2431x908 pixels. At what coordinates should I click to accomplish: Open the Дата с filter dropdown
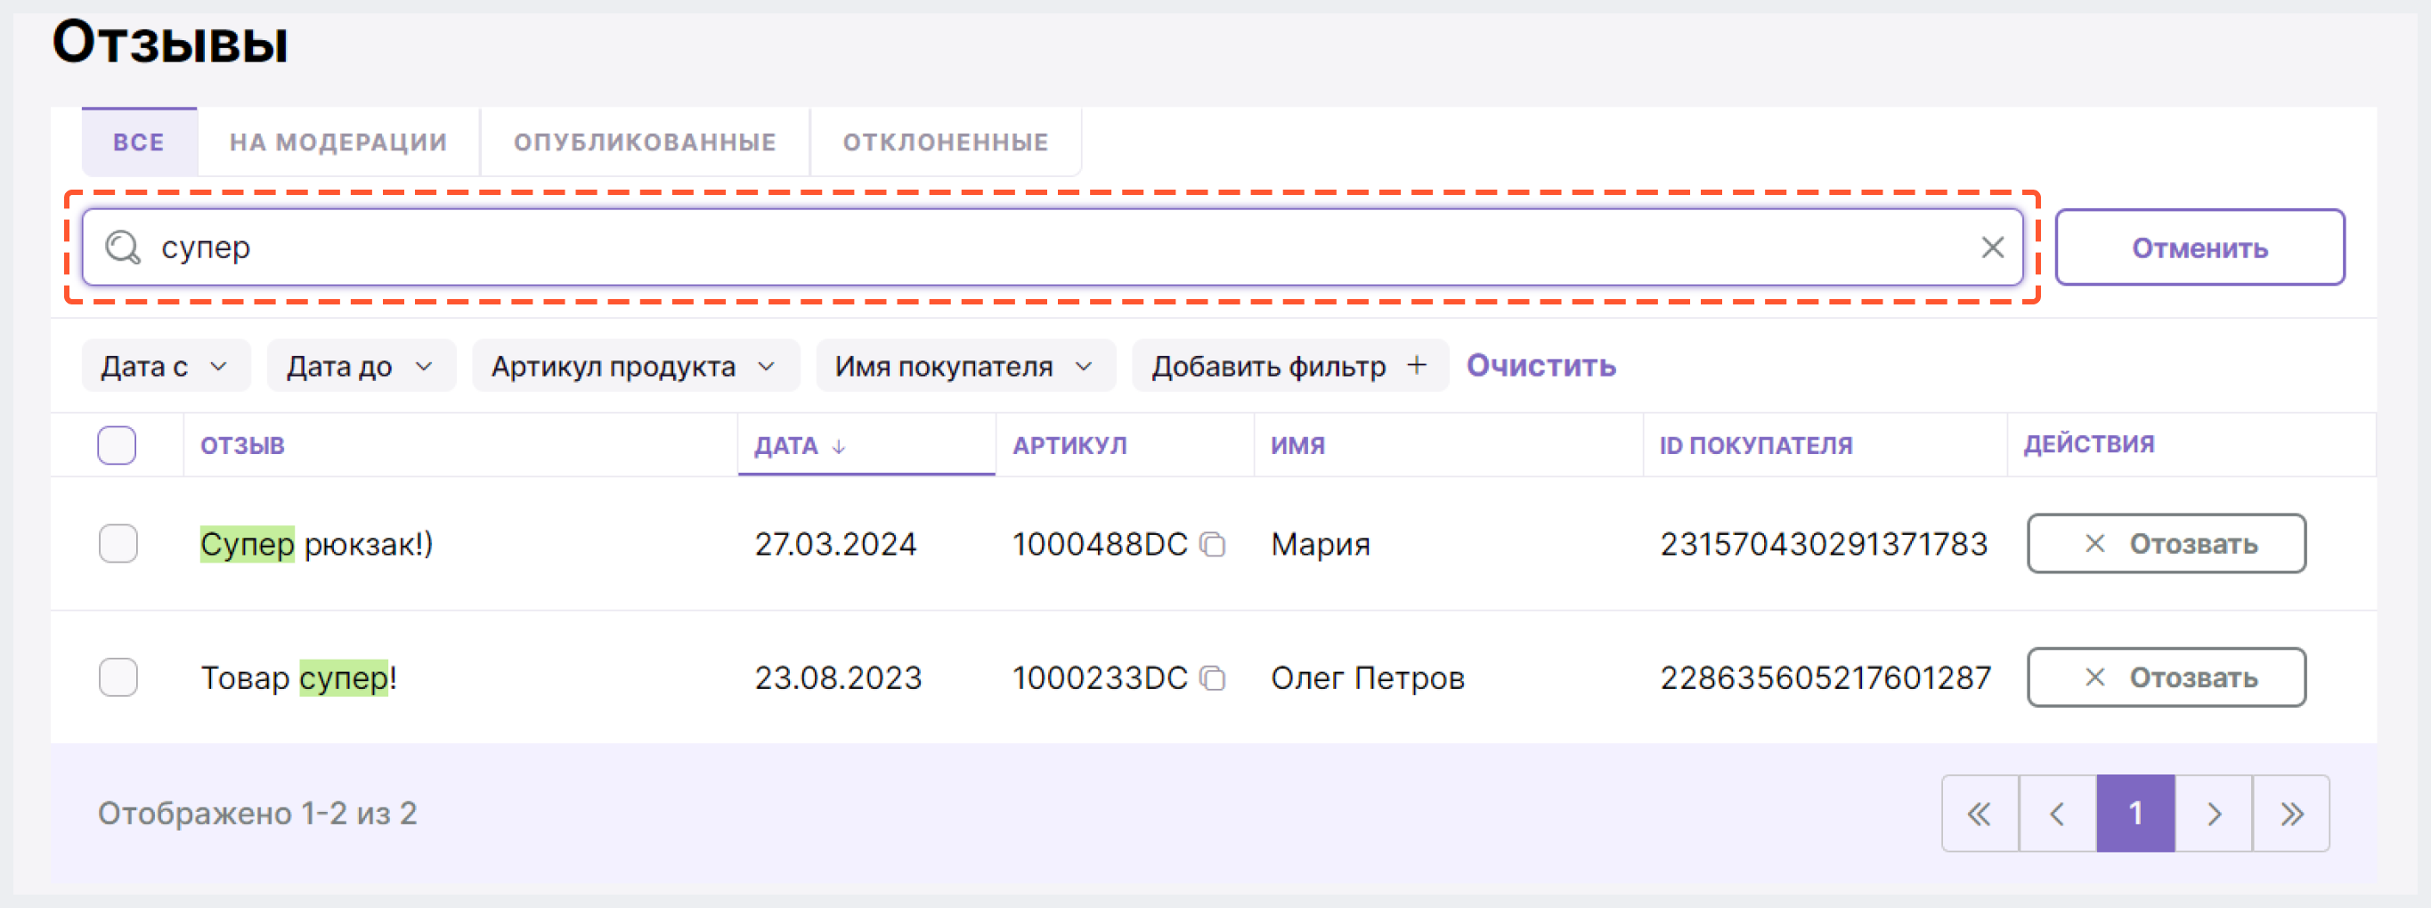[x=167, y=365]
